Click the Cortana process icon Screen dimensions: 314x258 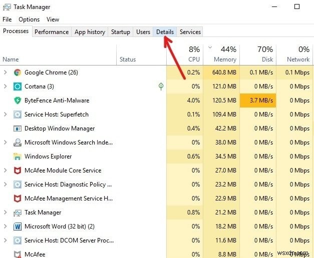[18, 86]
